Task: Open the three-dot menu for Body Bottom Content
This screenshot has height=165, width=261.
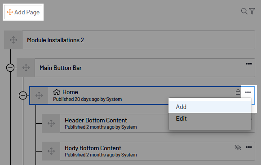Action: pos(249,147)
